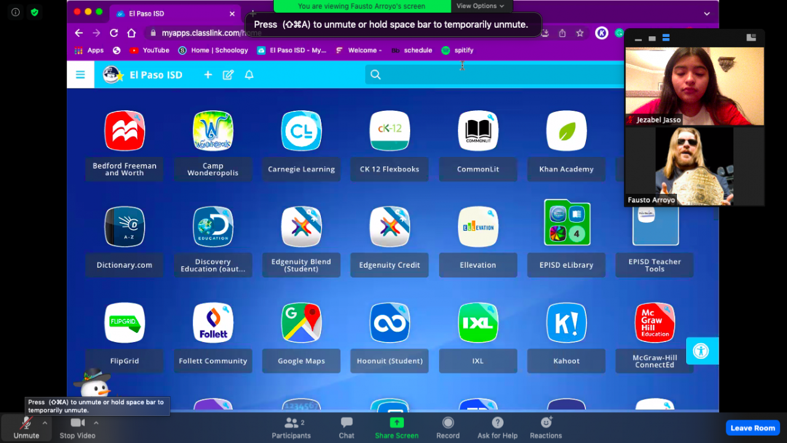Open the CommonLit app
Viewport: 787px width, 443px height.
pyautogui.click(x=478, y=131)
